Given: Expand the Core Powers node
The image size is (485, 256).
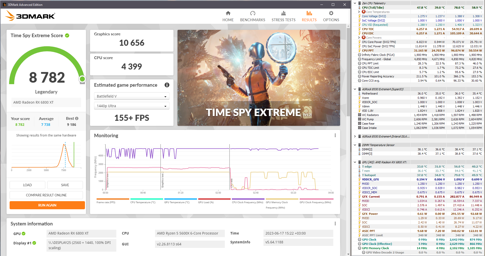Looking at the screenshot, I should 359,38.
